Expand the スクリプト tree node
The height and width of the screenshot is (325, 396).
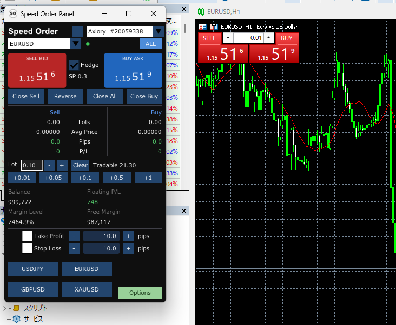[x=4, y=308]
